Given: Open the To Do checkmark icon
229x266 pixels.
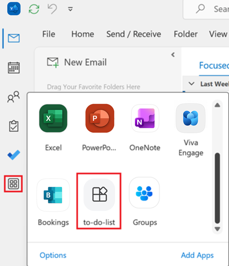Looking at the screenshot, I should [x=14, y=155].
